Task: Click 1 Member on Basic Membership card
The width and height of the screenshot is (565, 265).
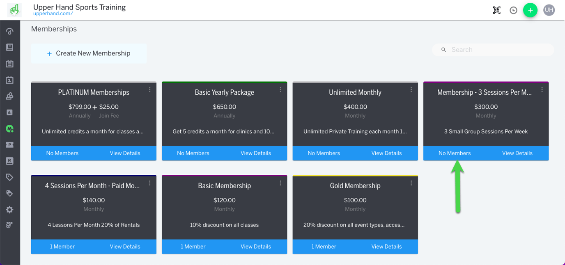Action: [193, 247]
